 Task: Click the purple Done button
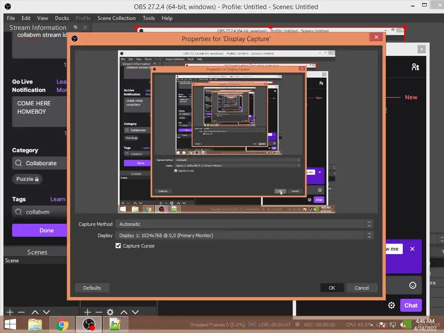click(39, 230)
